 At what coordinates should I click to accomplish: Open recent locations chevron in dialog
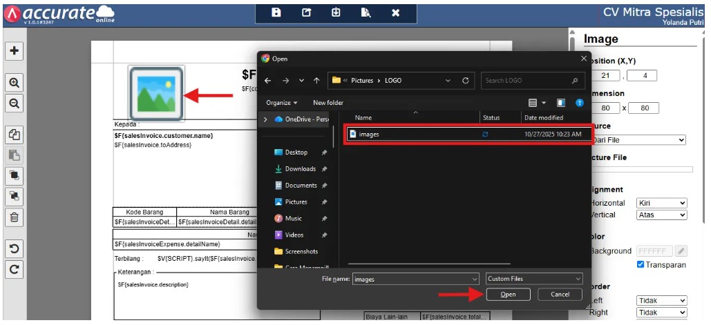[301, 81]
